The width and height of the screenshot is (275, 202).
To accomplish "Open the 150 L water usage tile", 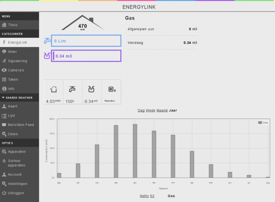I will click(x=73, y=92).
